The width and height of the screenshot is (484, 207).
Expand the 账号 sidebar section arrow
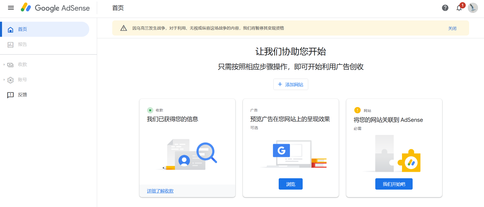[x=4, y=80]
